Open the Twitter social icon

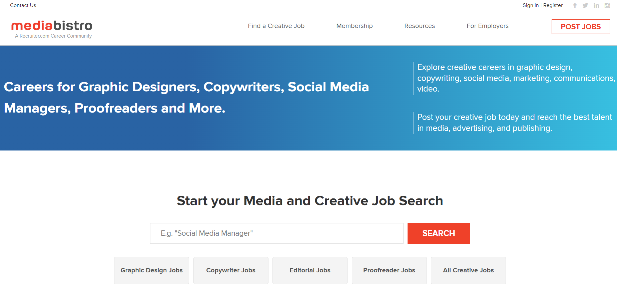585,5
